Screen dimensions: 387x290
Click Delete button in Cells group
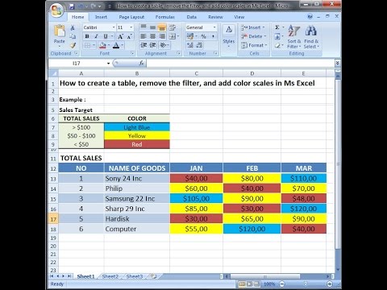click(x=254, y=36)
